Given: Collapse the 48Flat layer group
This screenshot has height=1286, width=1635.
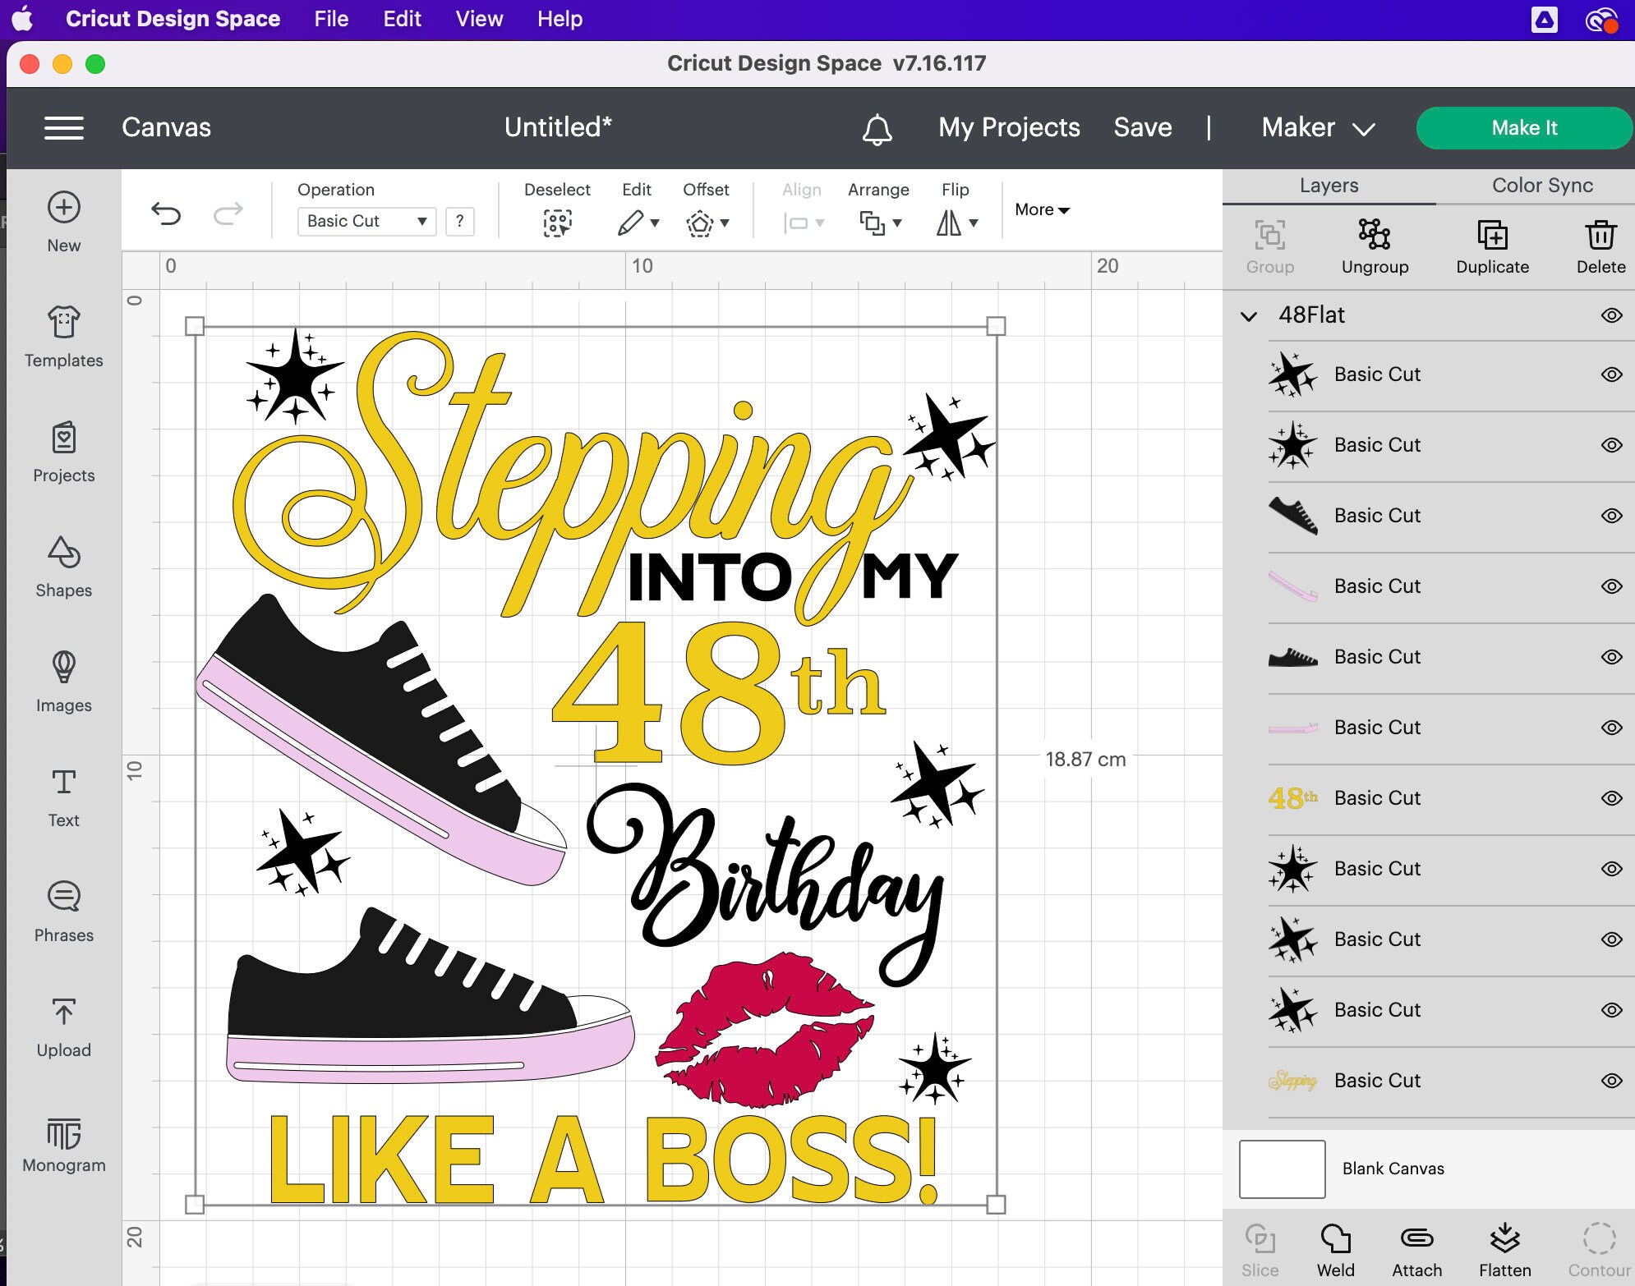Looking at the screenshot, I should point(1250,315).
